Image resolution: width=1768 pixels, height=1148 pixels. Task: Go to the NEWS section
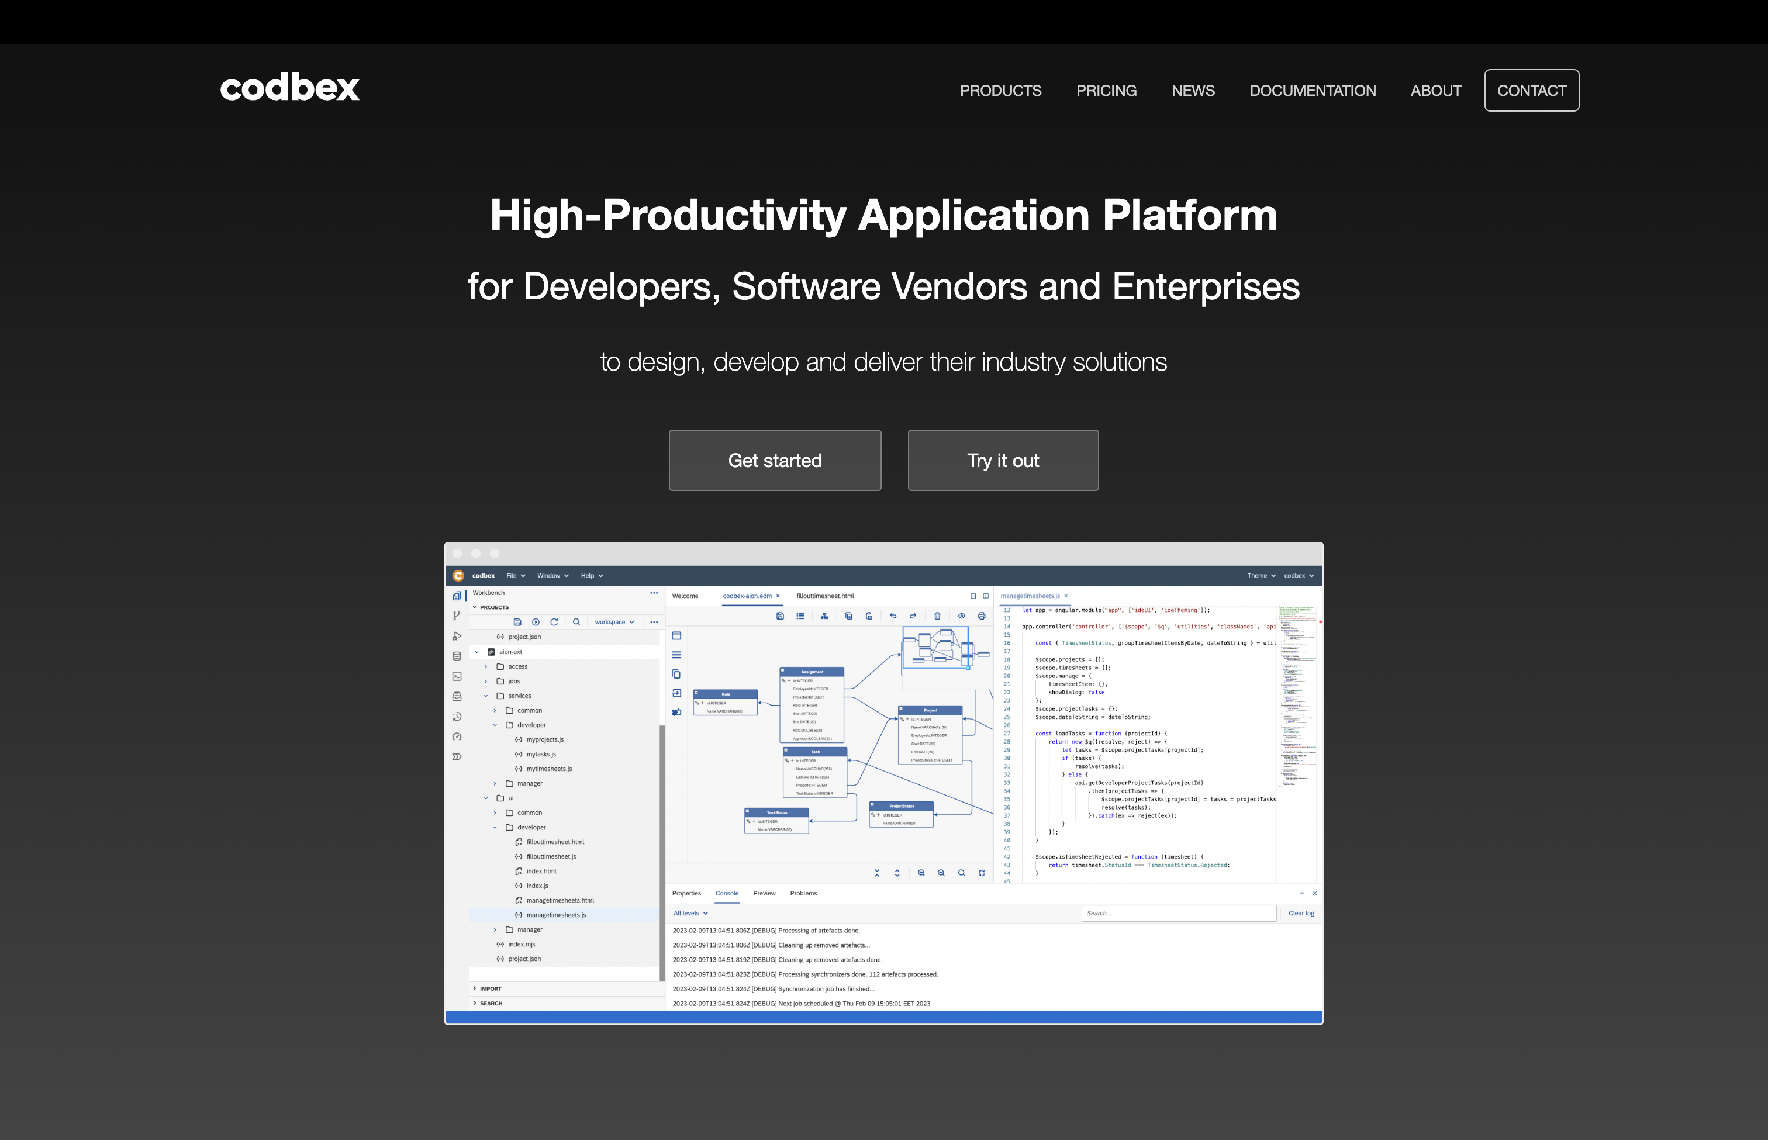pos(1193,91)
